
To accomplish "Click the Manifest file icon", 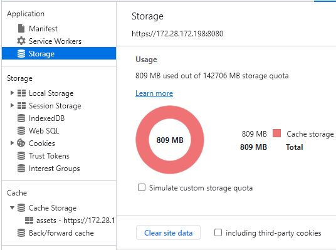I will pyautogui.click(x=21, y=28).
